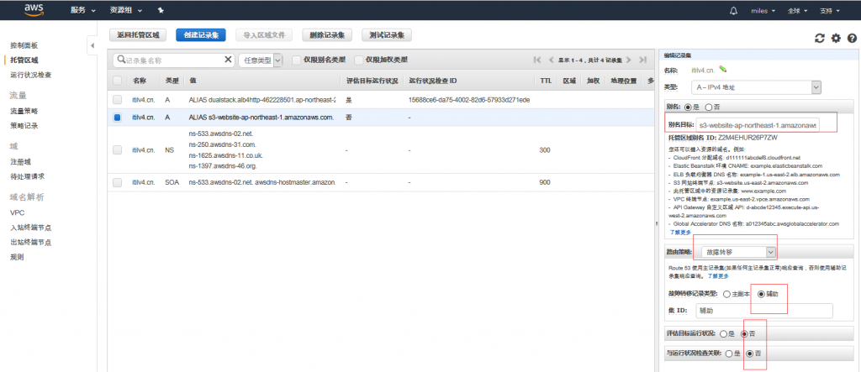Open VPC in sidebar
Screen dimensions: 861x372
pyautogui.click(x=17, y=213)
